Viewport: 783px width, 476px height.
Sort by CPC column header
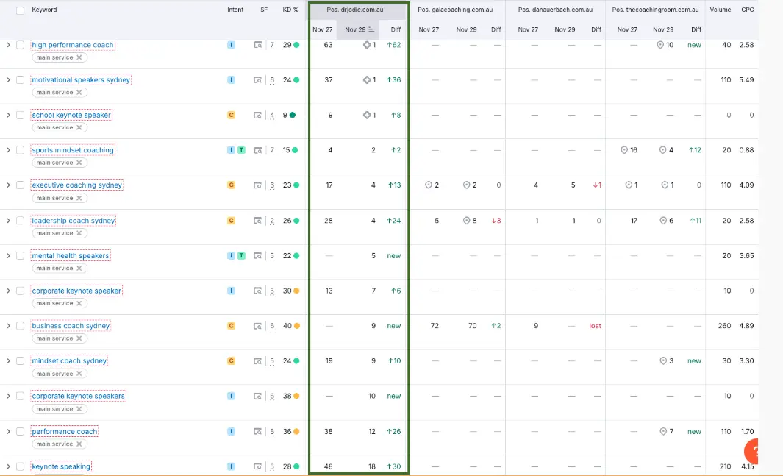pos(748,10)
